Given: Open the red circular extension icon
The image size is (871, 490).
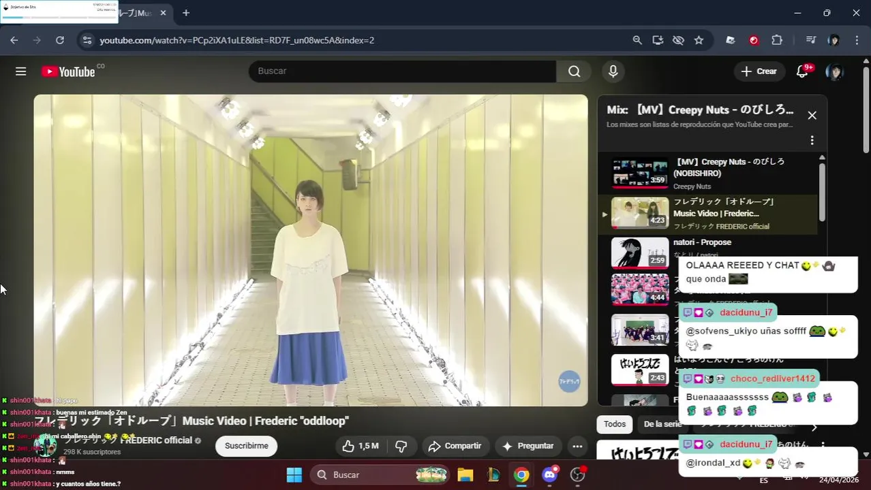Looking at the screenshot, I should pos(754,40).
